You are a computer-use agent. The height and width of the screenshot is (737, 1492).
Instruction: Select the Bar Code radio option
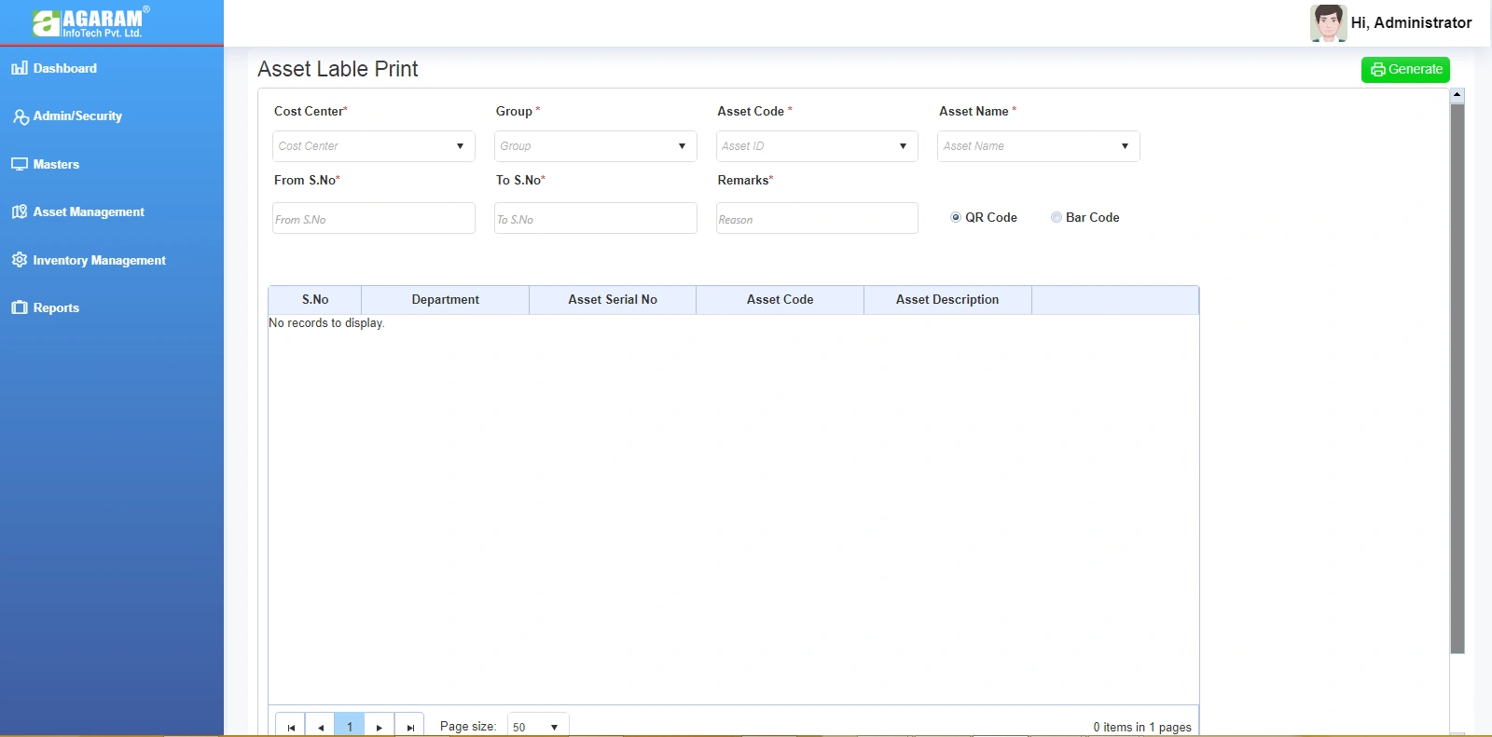(1057, 217)
